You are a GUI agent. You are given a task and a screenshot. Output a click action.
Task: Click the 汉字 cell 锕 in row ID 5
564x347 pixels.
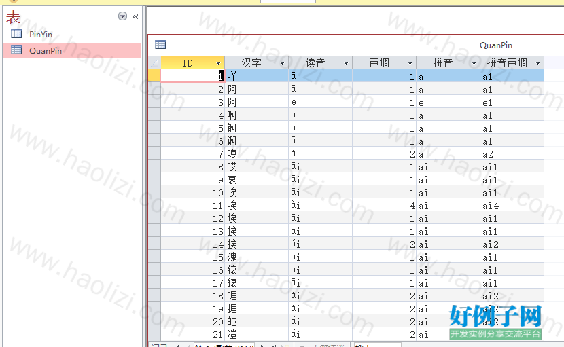[257, 128]
